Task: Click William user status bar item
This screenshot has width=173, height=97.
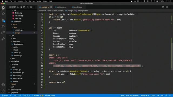Action: pos(38,96)
